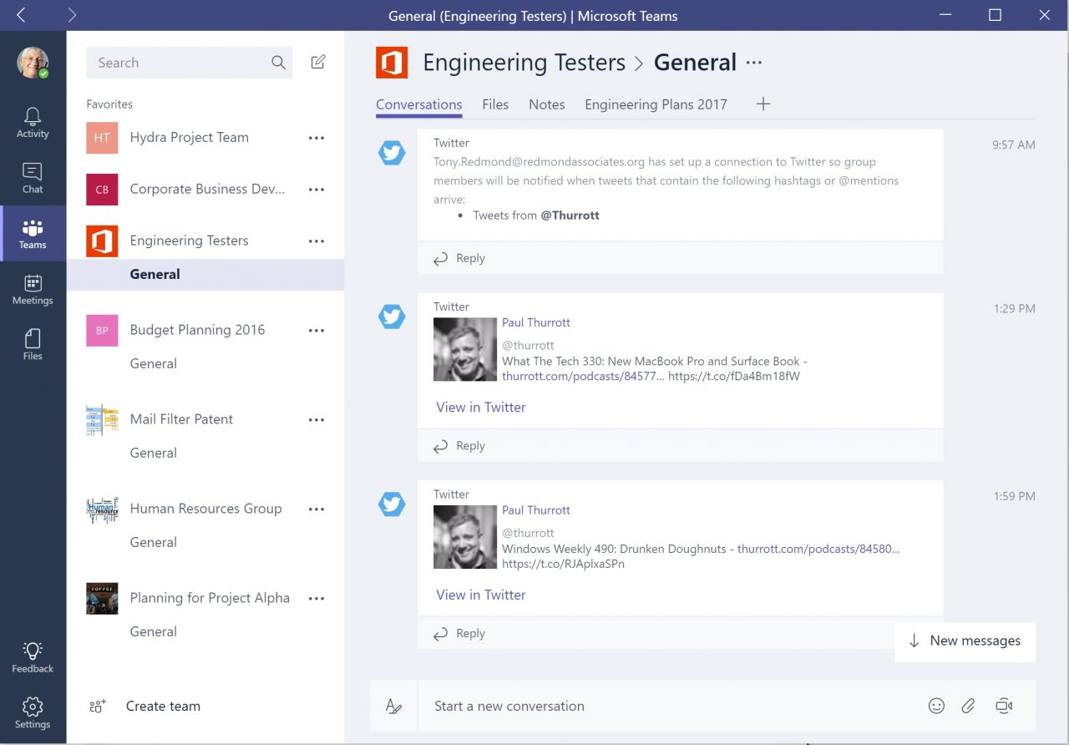
Task: Click the Engineering Testers Office logo in header
Action: tap(392, 63)
